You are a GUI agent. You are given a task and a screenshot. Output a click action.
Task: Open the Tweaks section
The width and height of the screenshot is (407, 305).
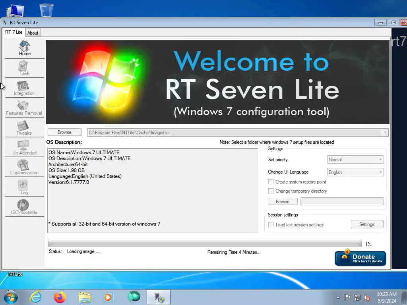[24, 128]
